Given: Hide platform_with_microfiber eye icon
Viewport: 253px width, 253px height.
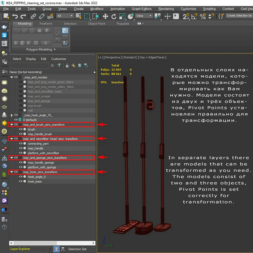Looking at the screenshot, I should [21, 153].
